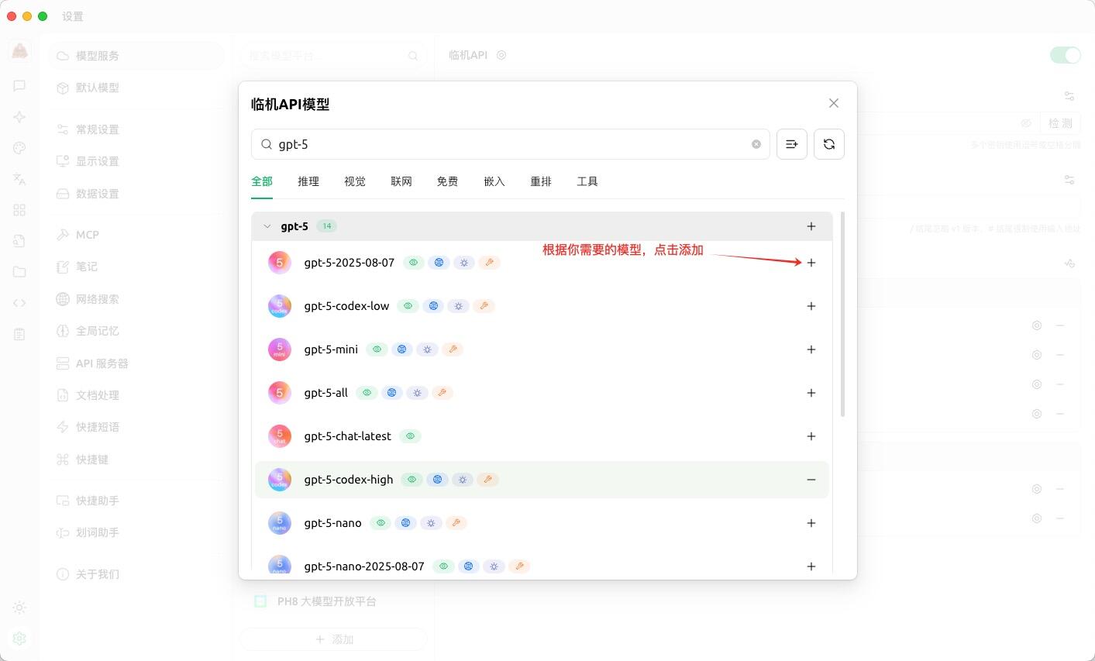Open 全局记忆 settings

click(x=136, y=331)
